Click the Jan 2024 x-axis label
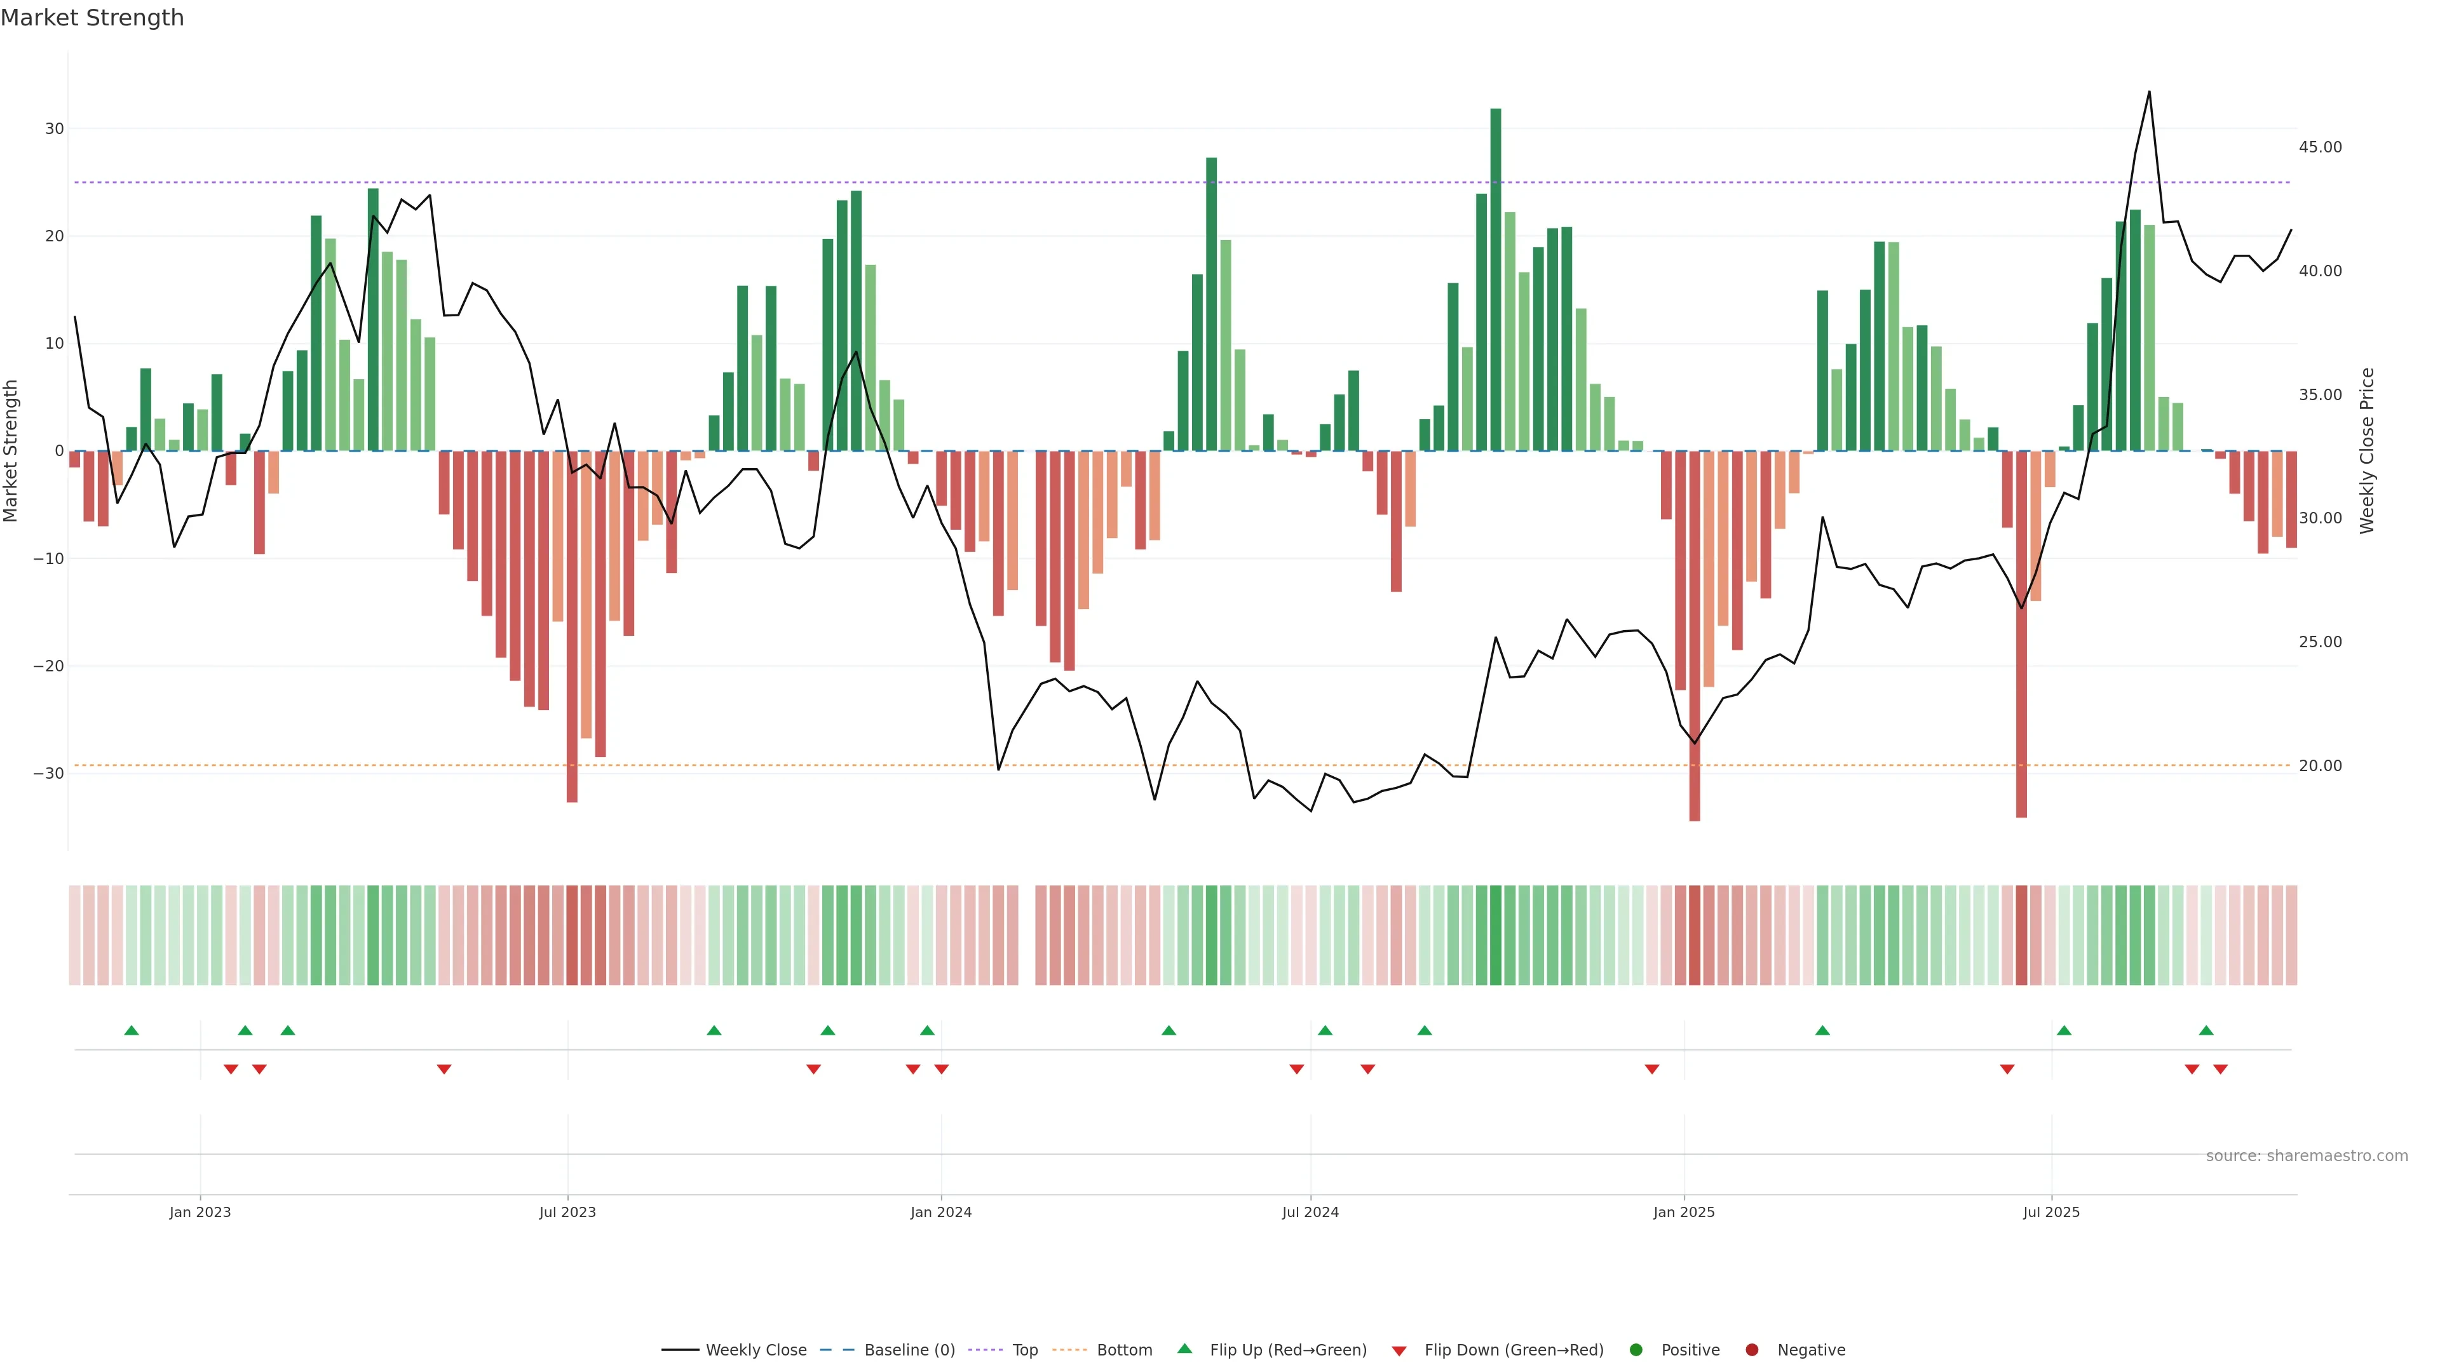Screen dimensions: 2440x1372 [940, 1212]
